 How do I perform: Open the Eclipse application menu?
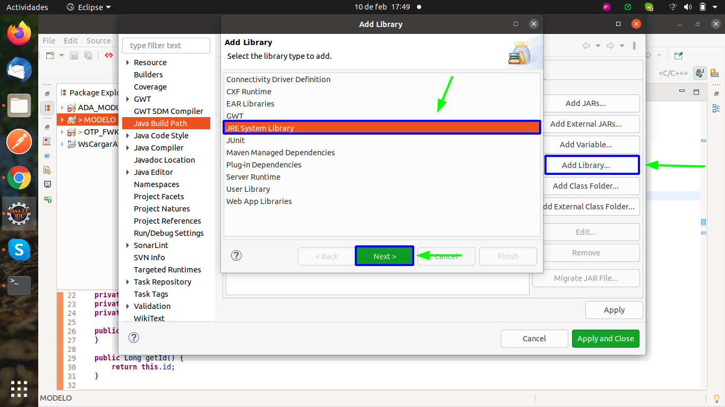tap(89, 7)
